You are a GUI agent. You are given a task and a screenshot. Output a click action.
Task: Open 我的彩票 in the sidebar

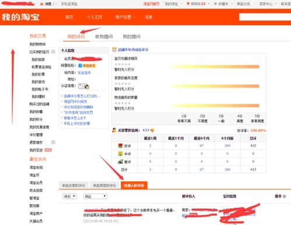(x=38, y=74)
